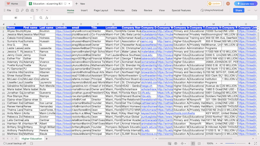
Task: Click the Save icon in toolbar
Action: click(17, 10)
